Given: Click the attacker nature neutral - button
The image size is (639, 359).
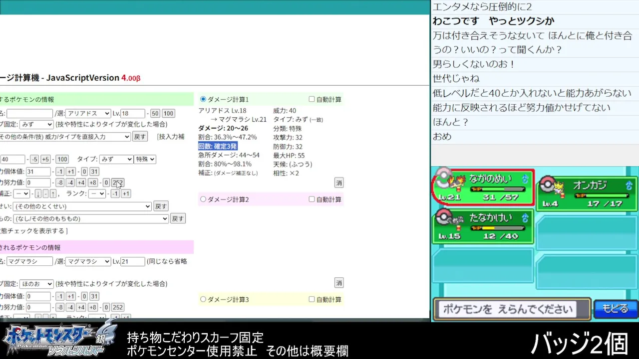Looking at the screenshot, I should [45, 193].
